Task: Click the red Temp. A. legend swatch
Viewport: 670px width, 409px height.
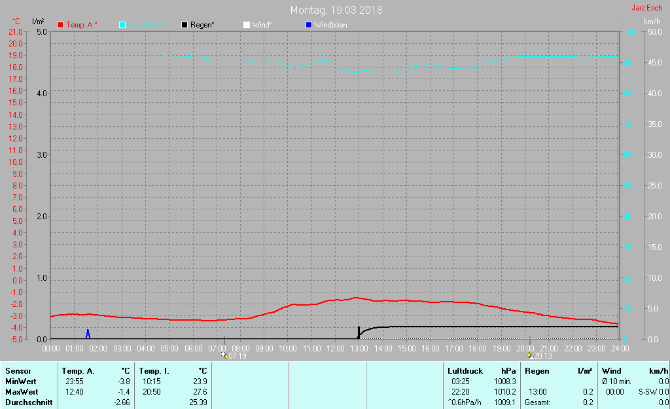Action: pos(60,25)
